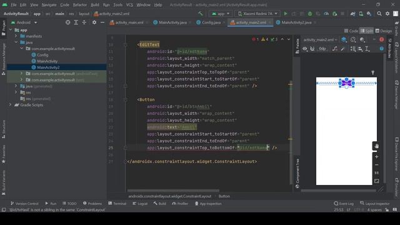Image resolution: width=400 pixels, height=225 pixels.
Task: Open the SDK Manager toolbar icon
Action: [369, 14]
